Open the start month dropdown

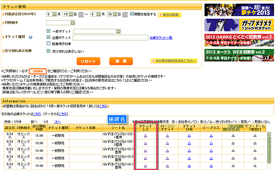51,14
